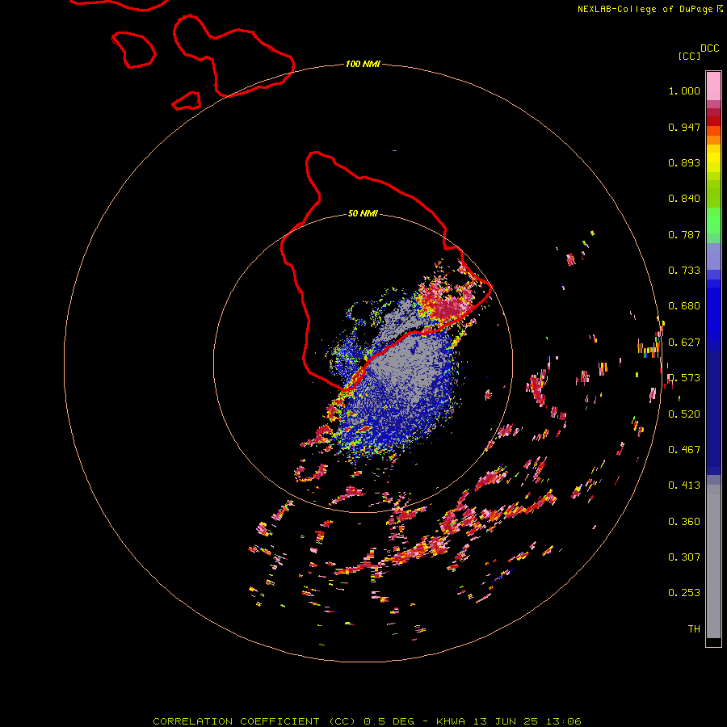
Task: Click the 0.840 color scale label
Action: tap(684, 199)
